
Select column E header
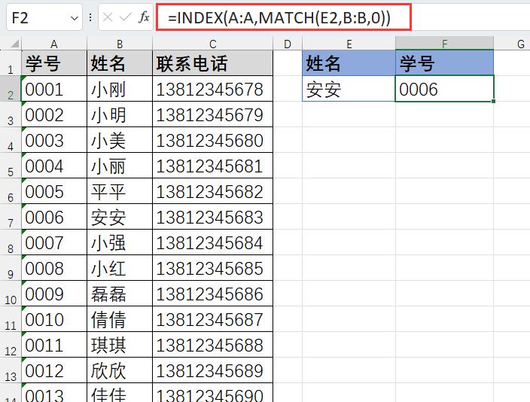pyautogui.click(x=349, y=44)
